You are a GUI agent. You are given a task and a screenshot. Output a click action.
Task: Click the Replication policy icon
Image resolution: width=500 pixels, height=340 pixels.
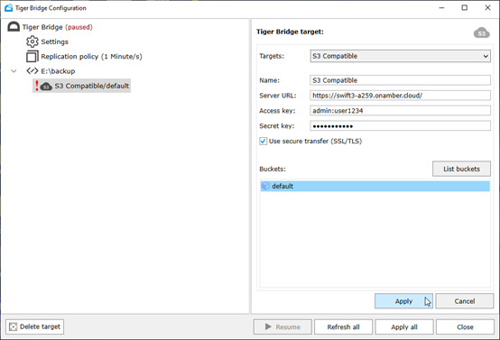pos(32,57)
